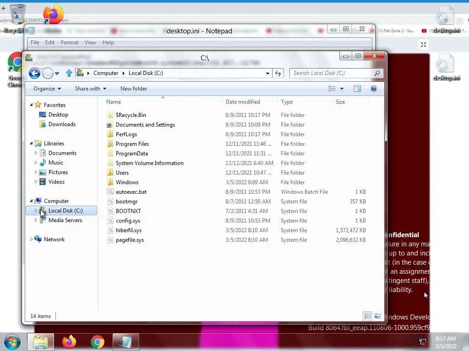Click the Explorer Forward arrow button
This screenshot has width=469, height=351.
[48, 73]
